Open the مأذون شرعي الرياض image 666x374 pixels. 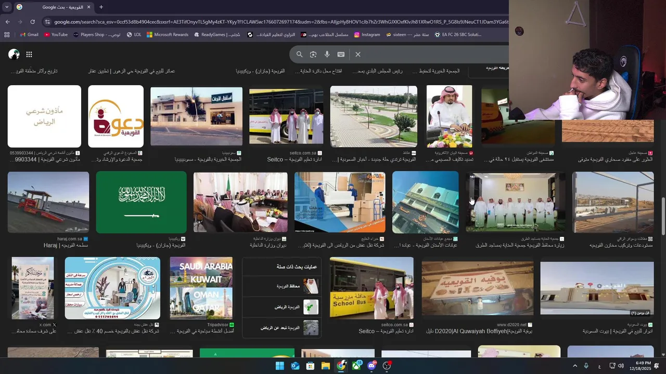[44, 116]
